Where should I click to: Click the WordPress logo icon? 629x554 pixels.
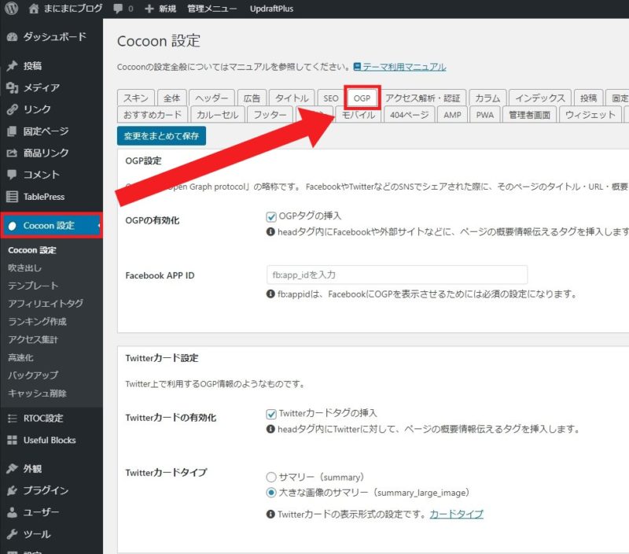click(11, 8)
